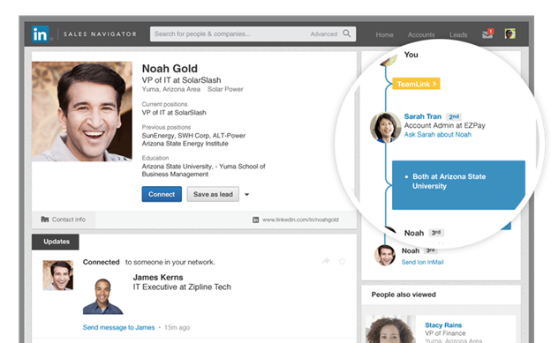Click Noah's small photo in Updates feed
Screen dimensions: 551x343
pos(58,275)
